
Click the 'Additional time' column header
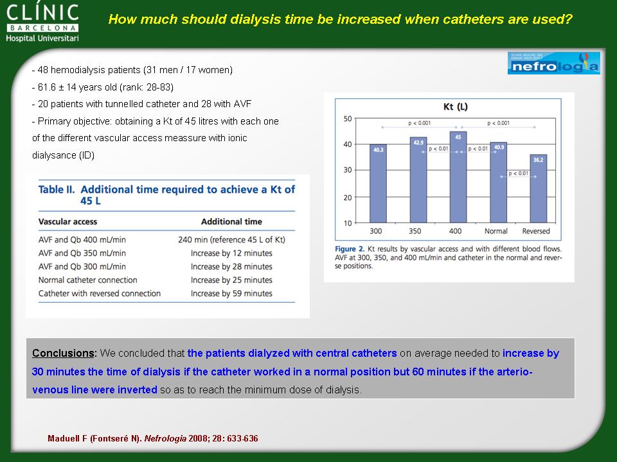point(231,221)
